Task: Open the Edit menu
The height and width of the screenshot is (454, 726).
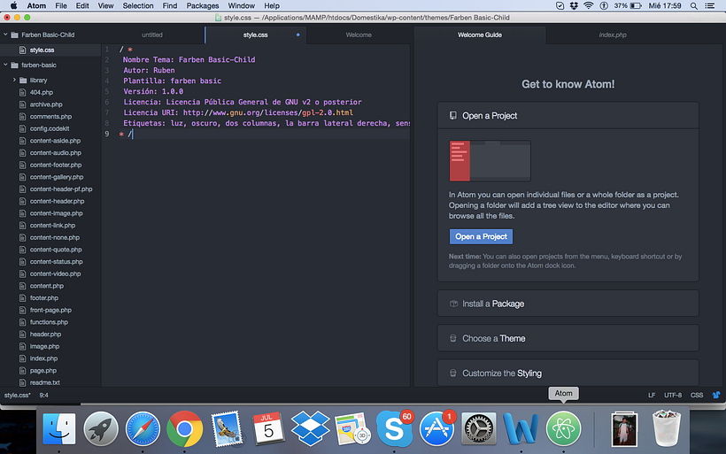Action: coord(82,5)
